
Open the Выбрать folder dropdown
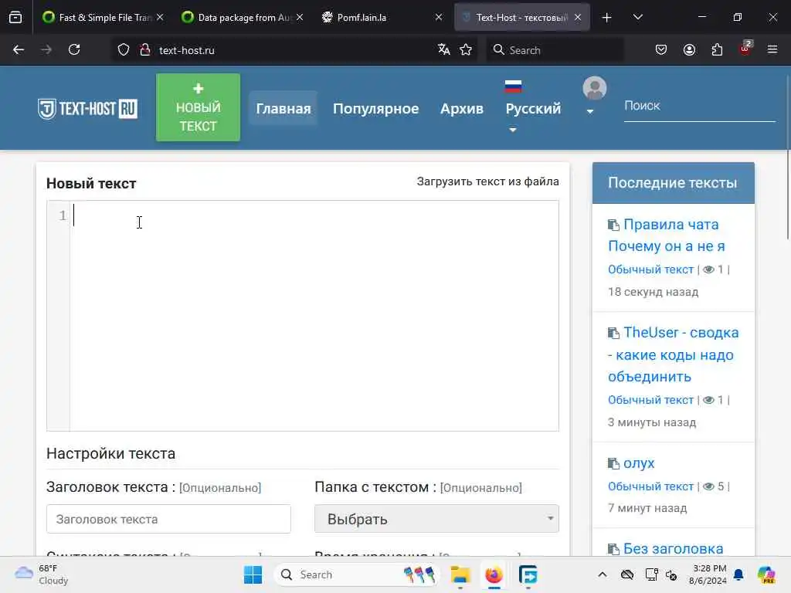(x=436, y=519)
